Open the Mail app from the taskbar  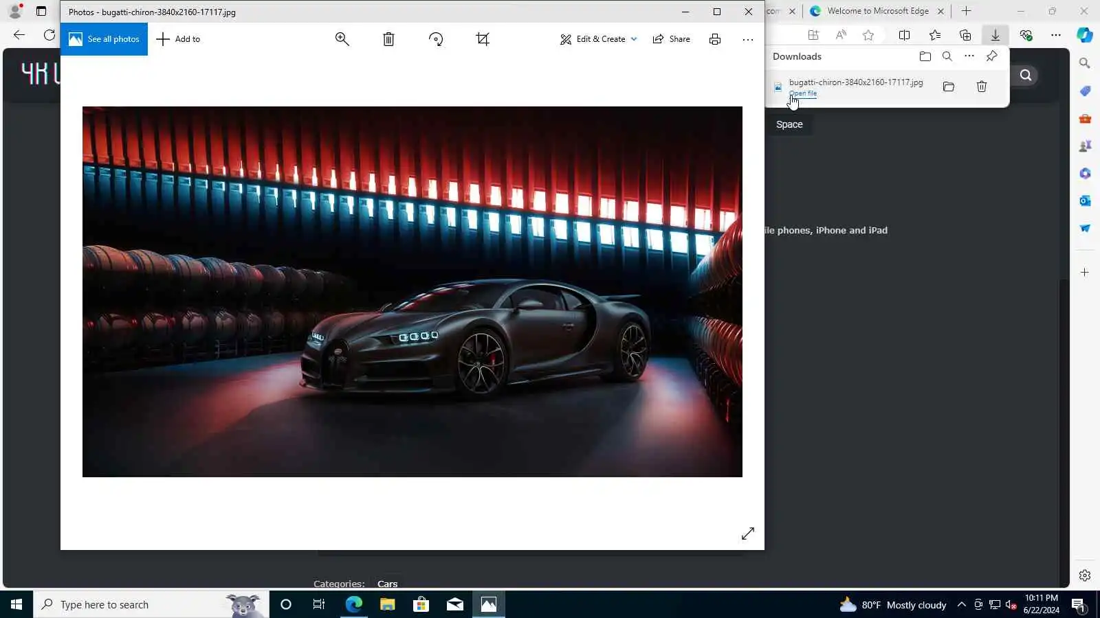coord(455,604)
